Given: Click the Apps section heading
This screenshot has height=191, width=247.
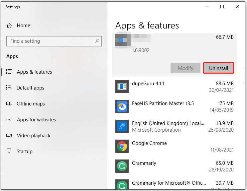Looking at the screenshot, I should coord(12,56).
